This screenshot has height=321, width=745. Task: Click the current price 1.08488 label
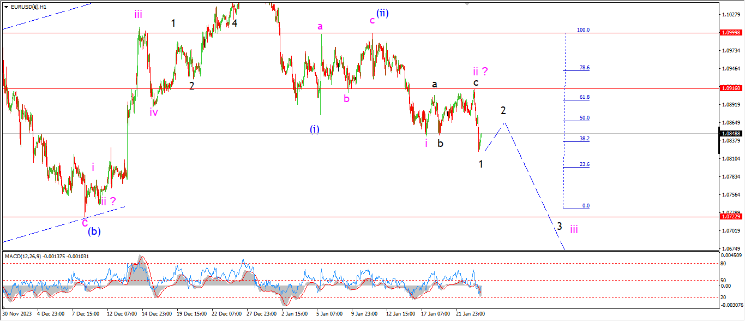click(x=730, y=133)
